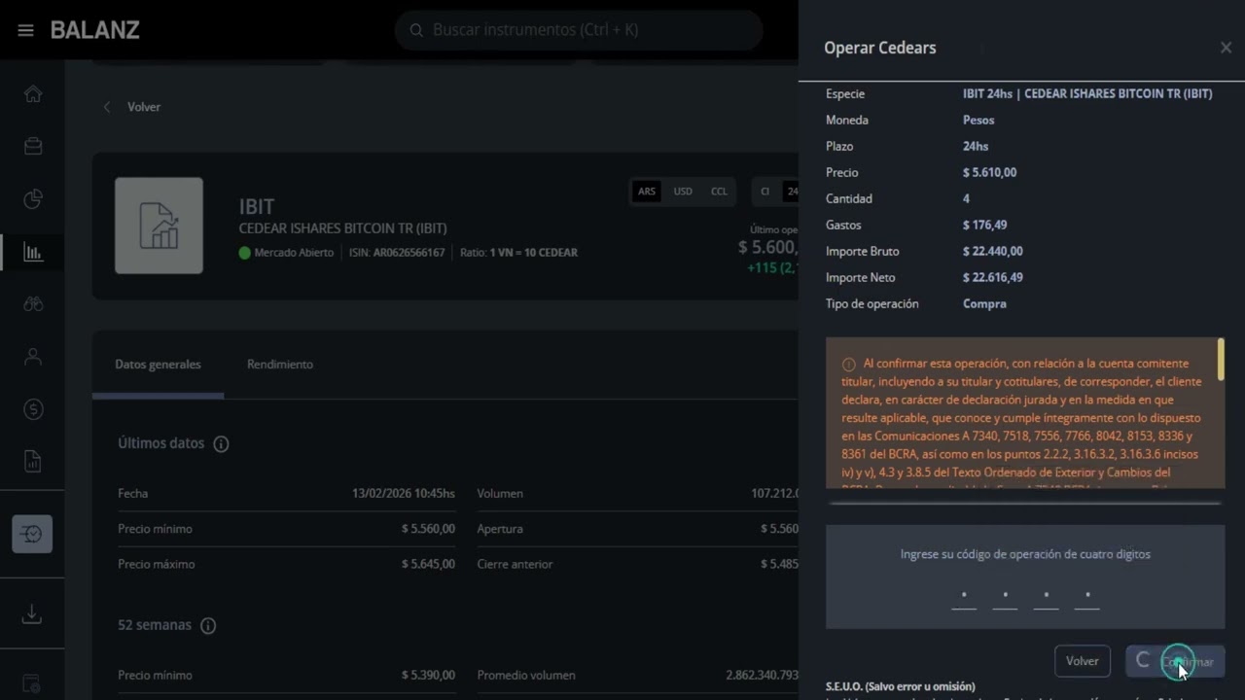Open the highlighted clock history sidebar icon
Viewport: 1245px width, 700px height.
click(32, 534)
